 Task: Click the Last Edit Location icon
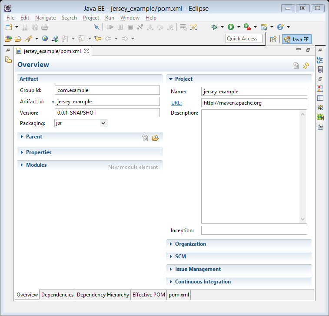(98, 38)
